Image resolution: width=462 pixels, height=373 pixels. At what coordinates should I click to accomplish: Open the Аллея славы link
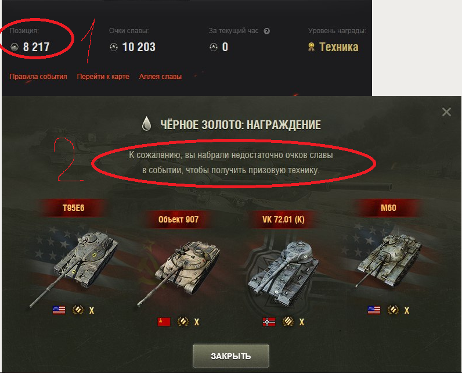point(160,76)
